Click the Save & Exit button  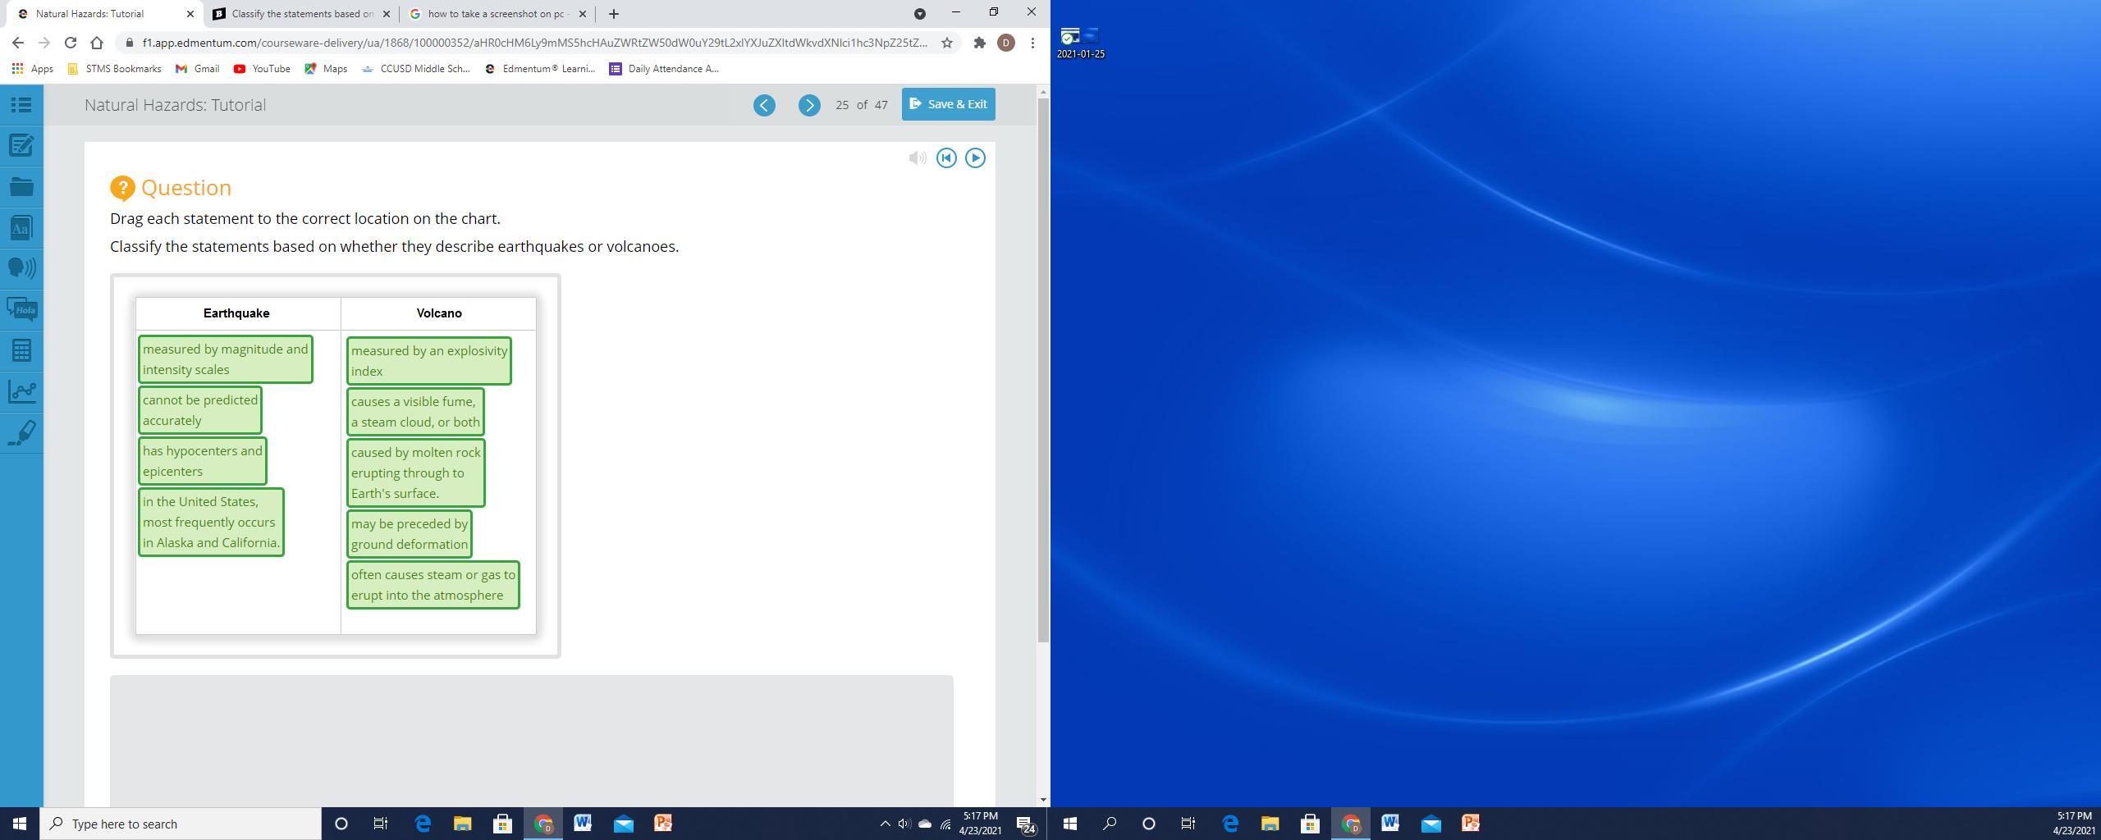(x=948, y=104)
